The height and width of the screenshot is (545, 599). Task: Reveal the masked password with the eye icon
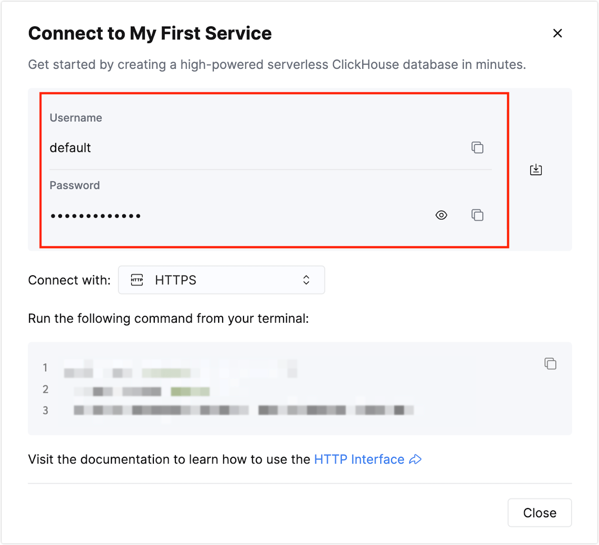[x=441, y=215]
